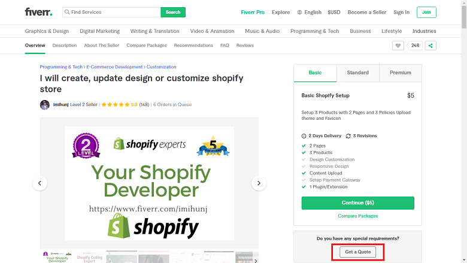This screenshot has width=467, height=263.
Task: Jump to FAQ section
Action: point(225,46)
